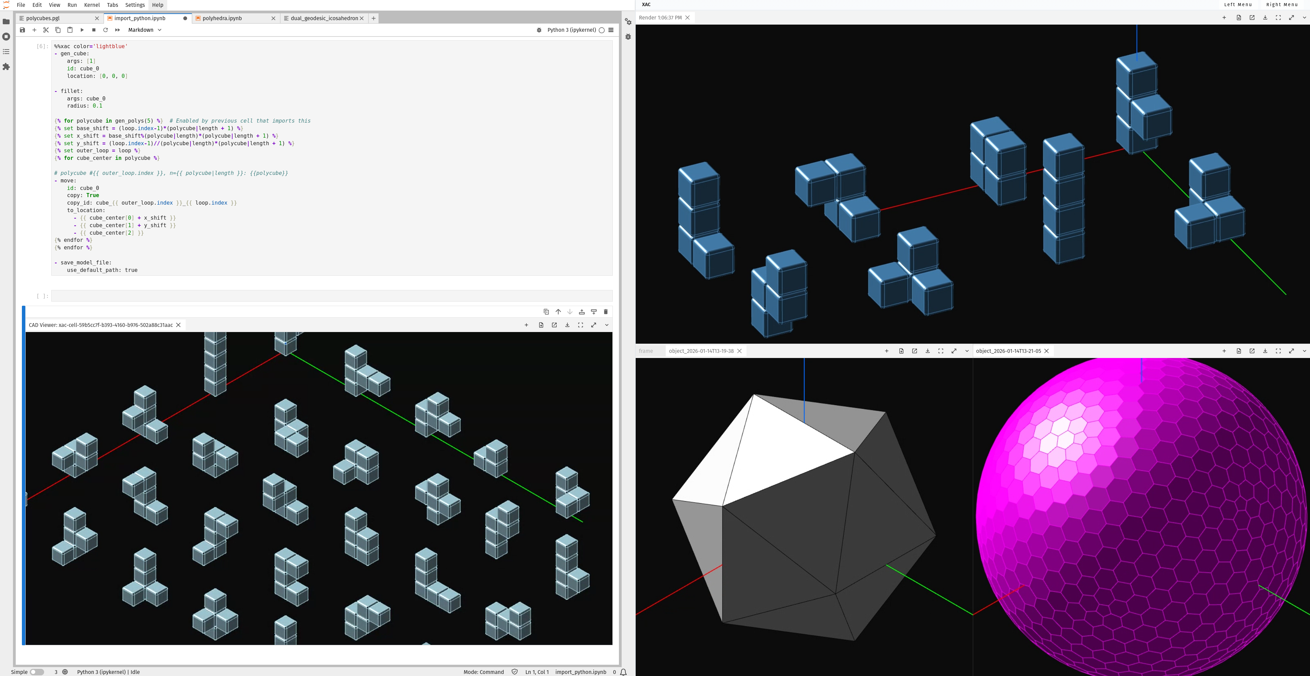The width and height of the screenshot is (1310, 676).
Task: Click the kernel status circle indicator
Action: pyautogui.click(x=601, y=30)
